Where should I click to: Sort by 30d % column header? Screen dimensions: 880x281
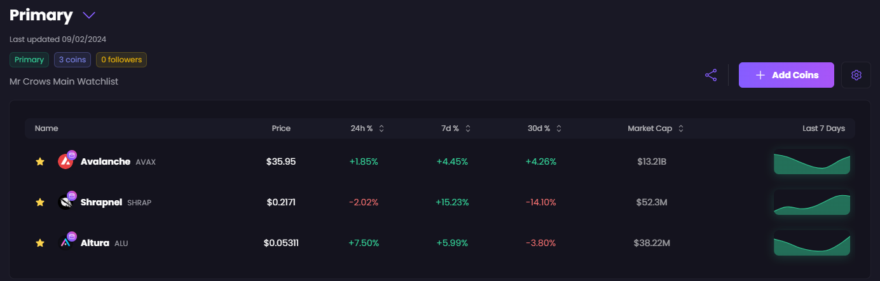[x=540, y=128]
